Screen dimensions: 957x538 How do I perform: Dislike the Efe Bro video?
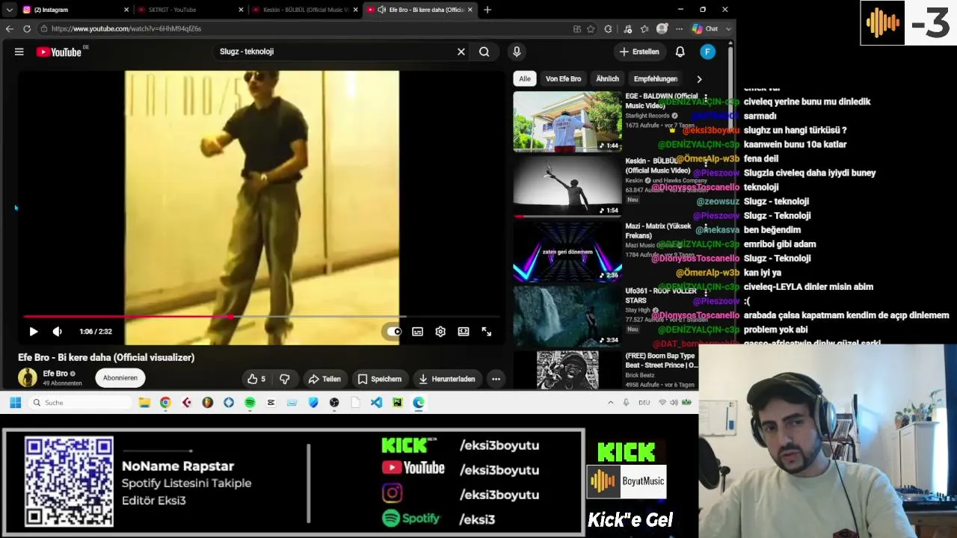(285, 379)
